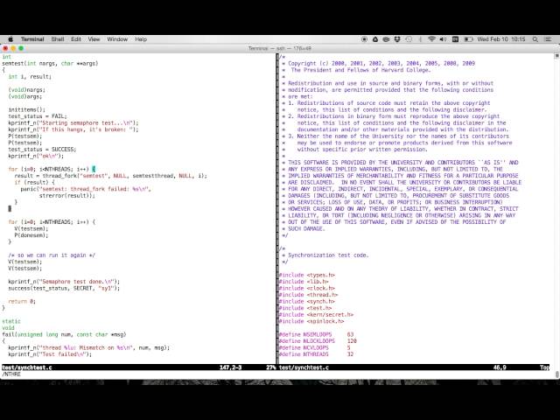Open the View menu
The image size is (560, 420).
[x=94, y=39]
